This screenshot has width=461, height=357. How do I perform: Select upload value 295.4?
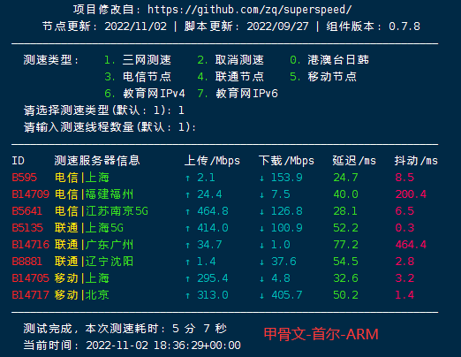213,278
